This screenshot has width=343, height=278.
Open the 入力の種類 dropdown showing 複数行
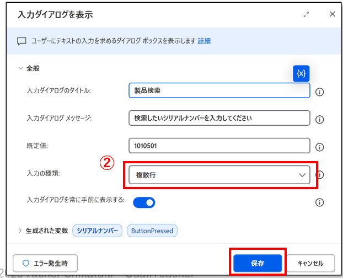point(219,175)
